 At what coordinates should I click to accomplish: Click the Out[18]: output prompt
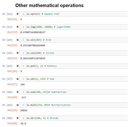[13, 97]
